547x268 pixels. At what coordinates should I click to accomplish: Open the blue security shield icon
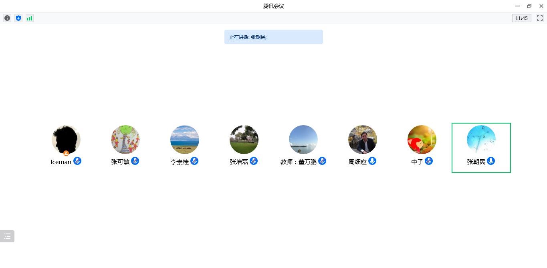click(x=18, y=18)
